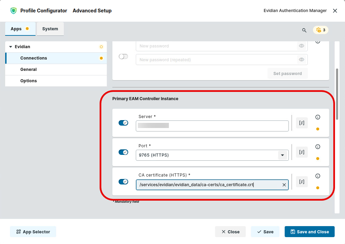The image size is (345, 244).
Task: Switch to the System tab
Action: pos(50,29)
